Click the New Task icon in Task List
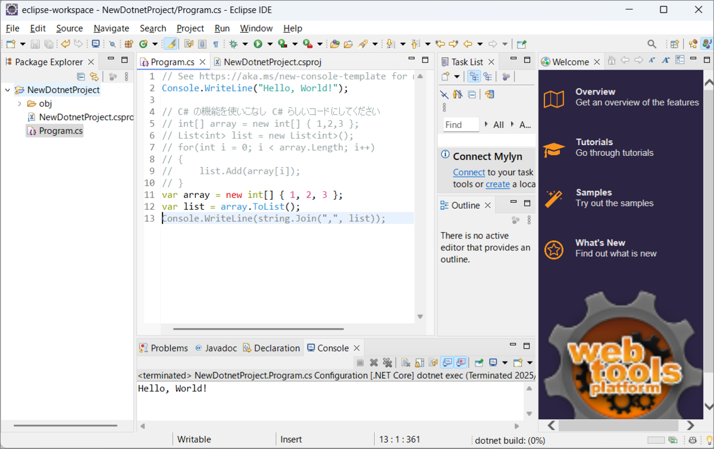The height and width of the screenshot is (449, 714). (x=445, y=76)
